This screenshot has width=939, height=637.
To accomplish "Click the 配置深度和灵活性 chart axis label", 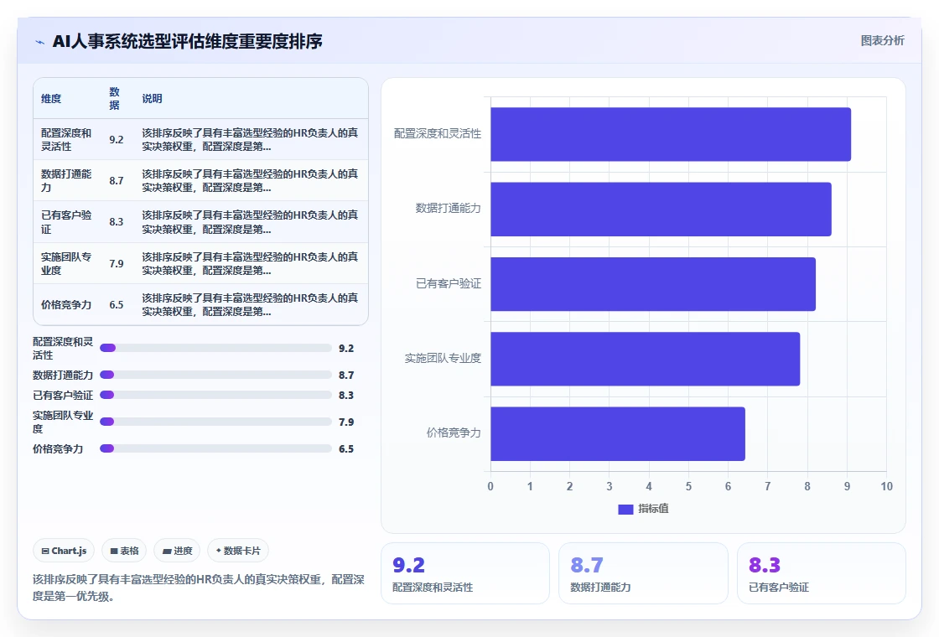I will coord(437,133).
